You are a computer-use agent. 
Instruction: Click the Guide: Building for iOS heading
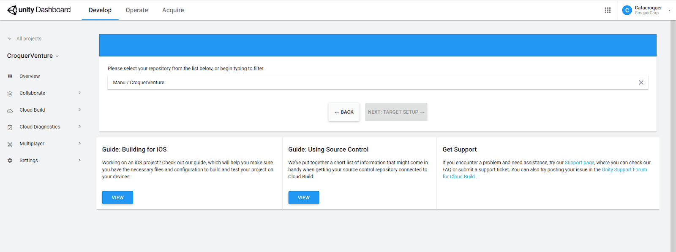[134, 150]
